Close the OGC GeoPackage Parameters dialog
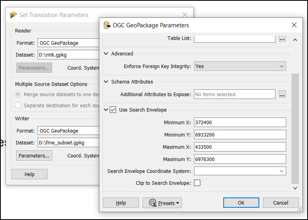This screenshot has width=308, height=220. (x=294, y=25)
